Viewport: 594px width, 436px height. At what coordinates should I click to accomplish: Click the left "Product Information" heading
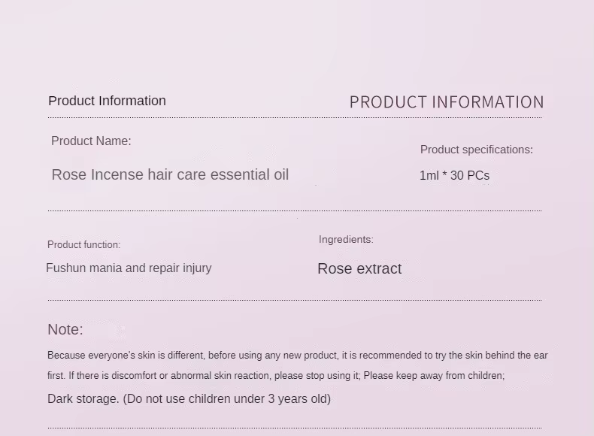(107, 101)
